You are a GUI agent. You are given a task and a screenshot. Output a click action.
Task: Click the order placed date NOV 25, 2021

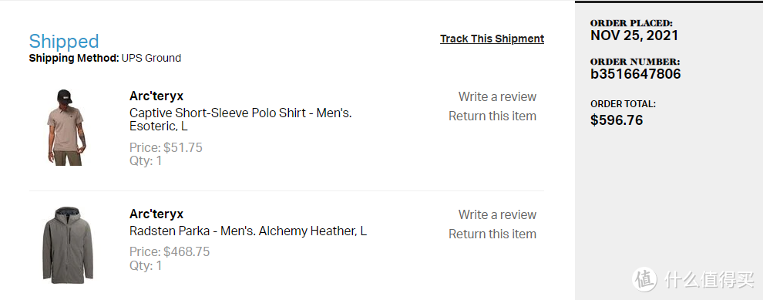(x=634, y=35)
